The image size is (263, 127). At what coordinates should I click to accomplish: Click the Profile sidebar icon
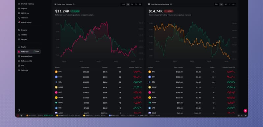(19, 47)
